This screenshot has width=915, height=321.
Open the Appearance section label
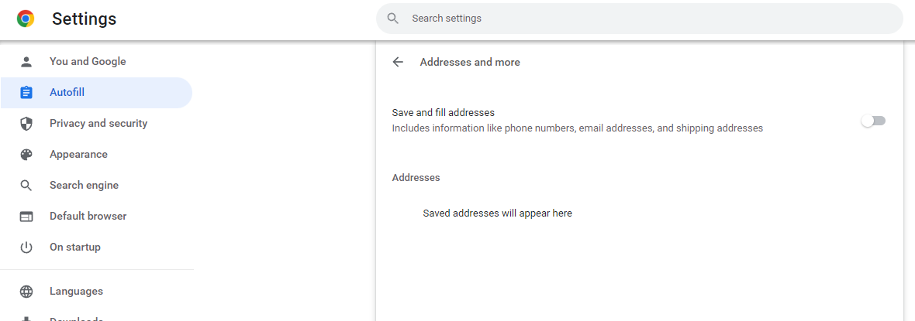(78, 155)
